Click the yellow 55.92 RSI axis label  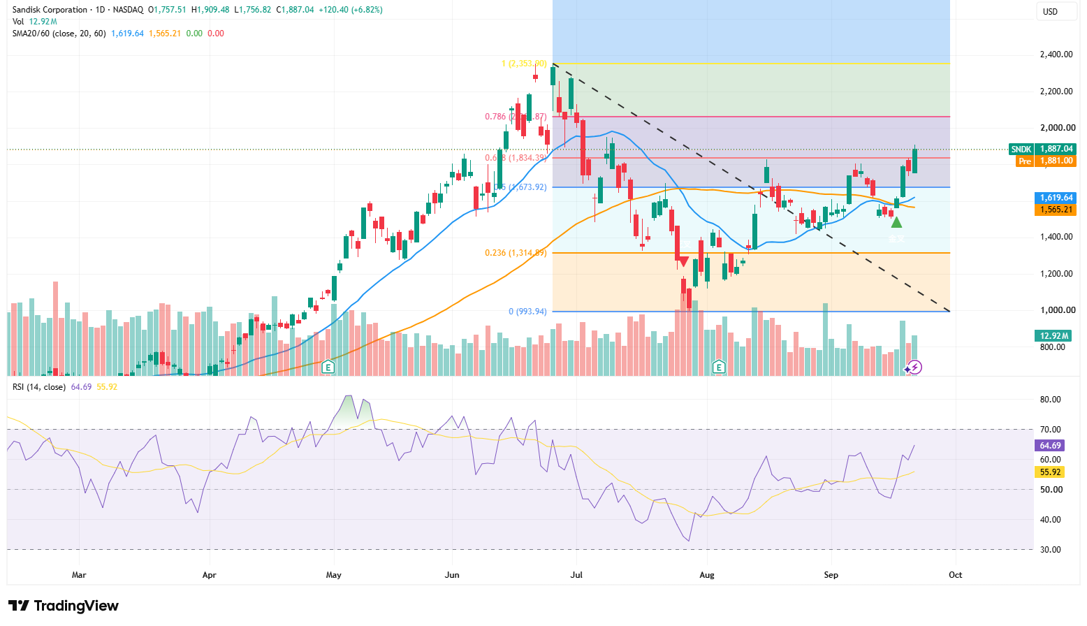coord(1050,472)
